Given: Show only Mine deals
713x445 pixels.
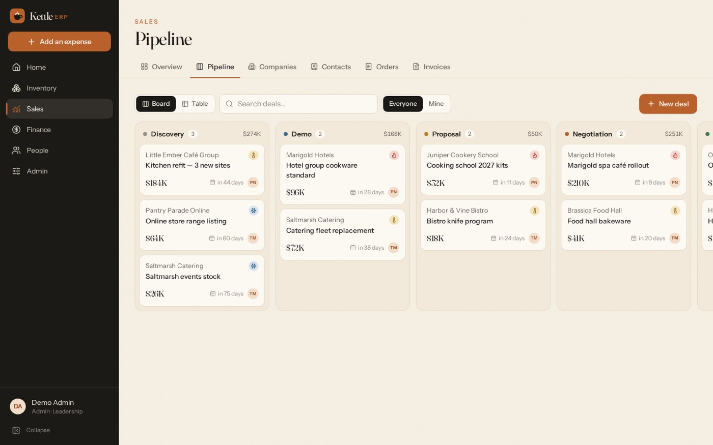Looking at the screenshot, I should (436, 104).
